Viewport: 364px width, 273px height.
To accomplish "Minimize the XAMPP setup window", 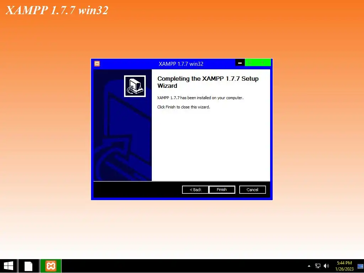I will point(240,63).
